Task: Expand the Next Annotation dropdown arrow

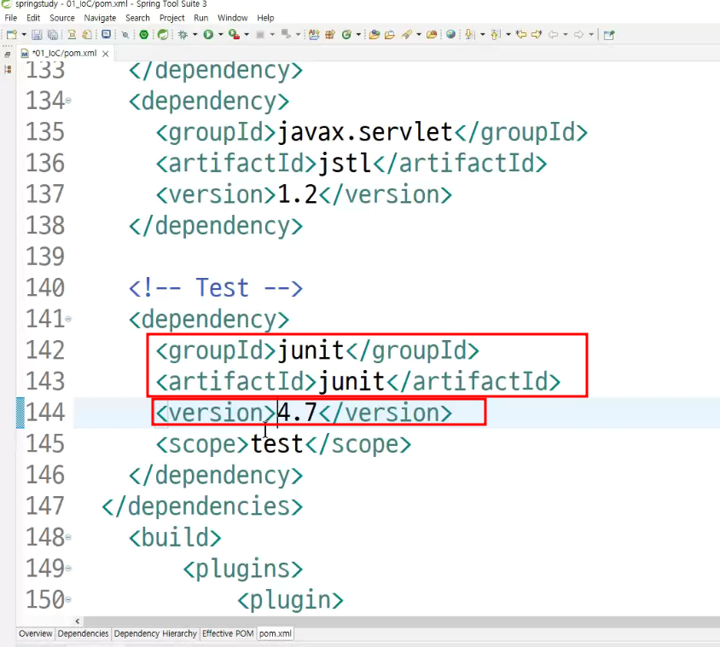Action: pos(483,35)
